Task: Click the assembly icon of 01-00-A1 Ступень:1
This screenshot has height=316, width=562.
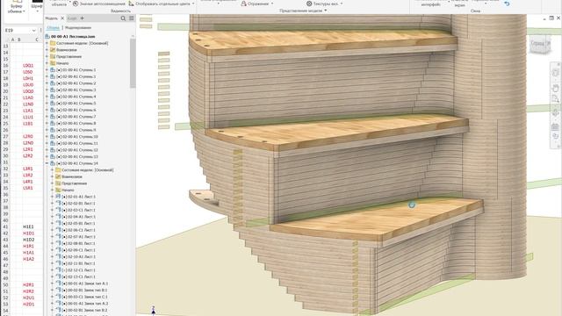Action: [x=53, y=70]
